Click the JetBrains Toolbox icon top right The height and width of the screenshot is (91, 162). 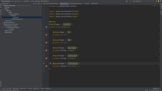point(161,1)
